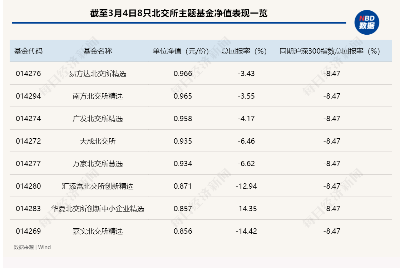400x268 pixels.
Task: Click the 基金代码 column header
Action: [x=28, y=51]
